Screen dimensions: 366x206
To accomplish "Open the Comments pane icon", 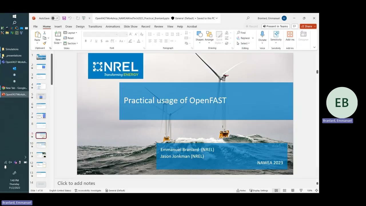I will [x=294, y=26].
